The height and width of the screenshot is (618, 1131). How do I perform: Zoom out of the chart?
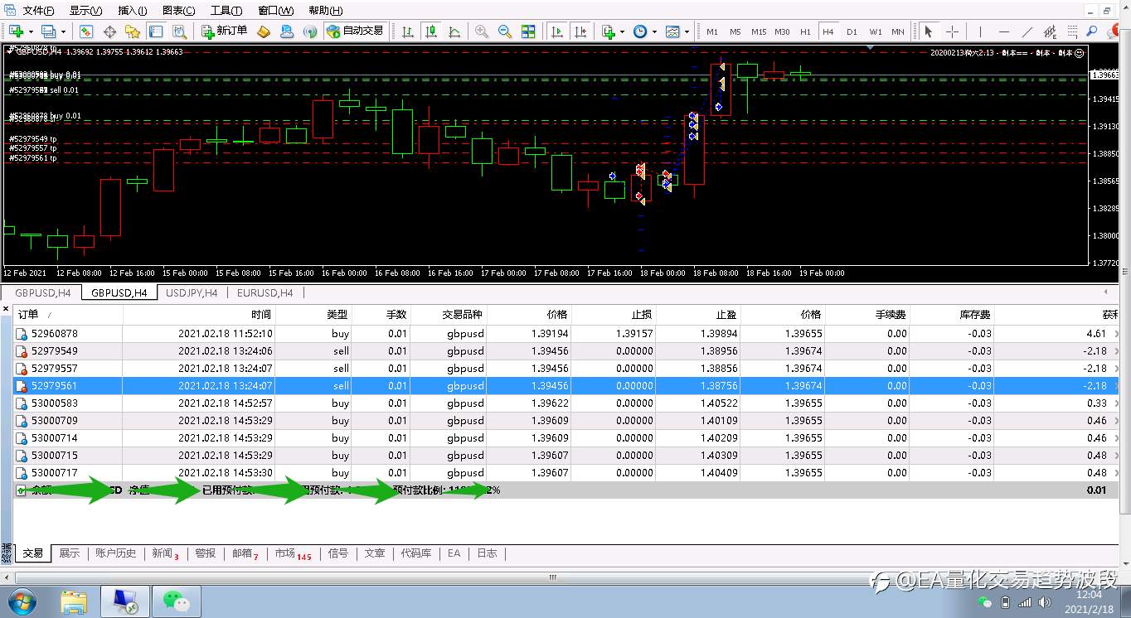(505, 31)
